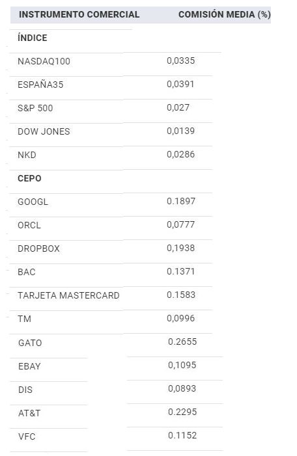297x456 pixels.
Task: Click the ORCL commission value 0,0777
Action: click(x=181, y=224)
